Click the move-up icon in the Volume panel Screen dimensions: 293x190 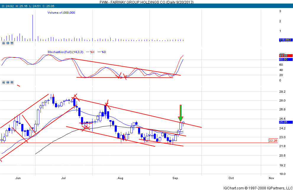[4, 43]
